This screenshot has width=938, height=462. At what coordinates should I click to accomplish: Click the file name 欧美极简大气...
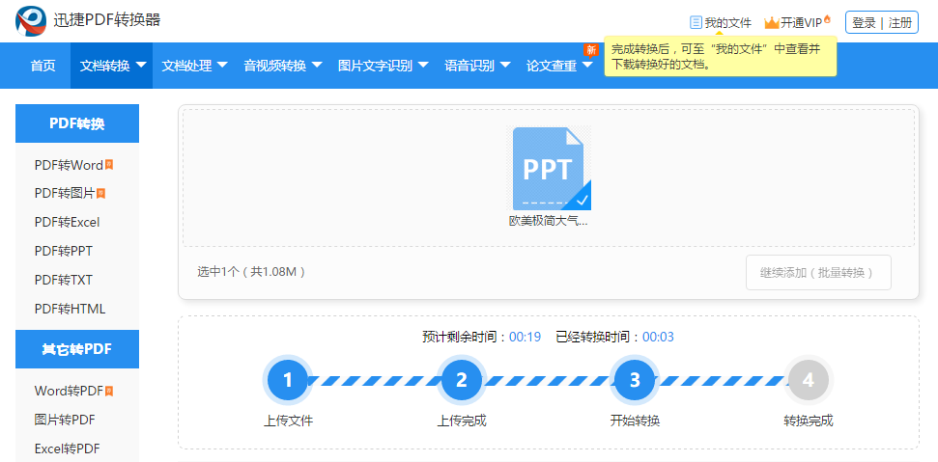click(549, 222)
